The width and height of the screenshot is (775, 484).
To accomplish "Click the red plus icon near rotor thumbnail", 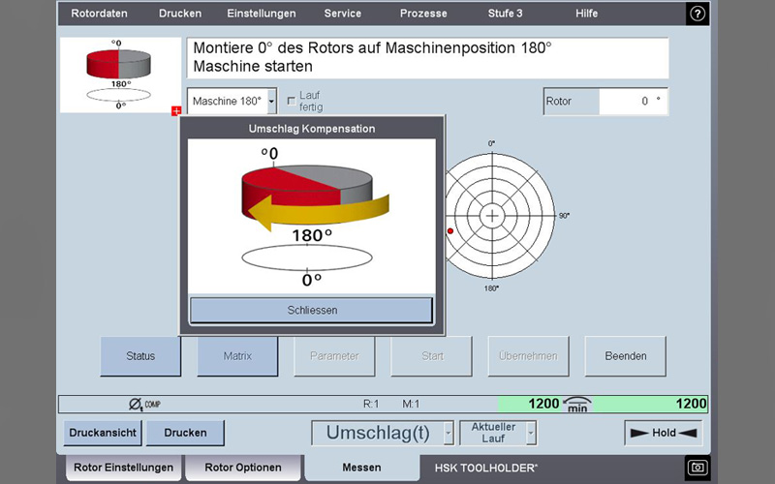I will (176, 111).
